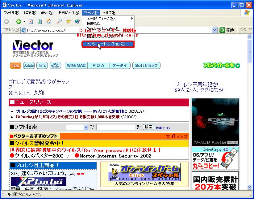Image resolution: width=254 pixels, height=199 pixels.
Task: Open the 国内販売累計20万本突破 banner
Action: [x=215, y=181]
